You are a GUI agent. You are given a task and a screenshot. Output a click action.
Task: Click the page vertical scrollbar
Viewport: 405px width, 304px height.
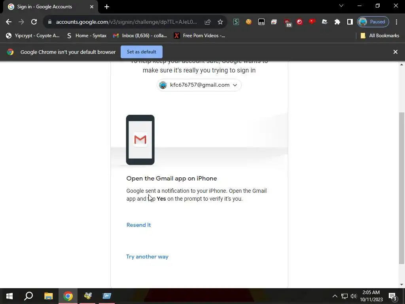[401, 188]
